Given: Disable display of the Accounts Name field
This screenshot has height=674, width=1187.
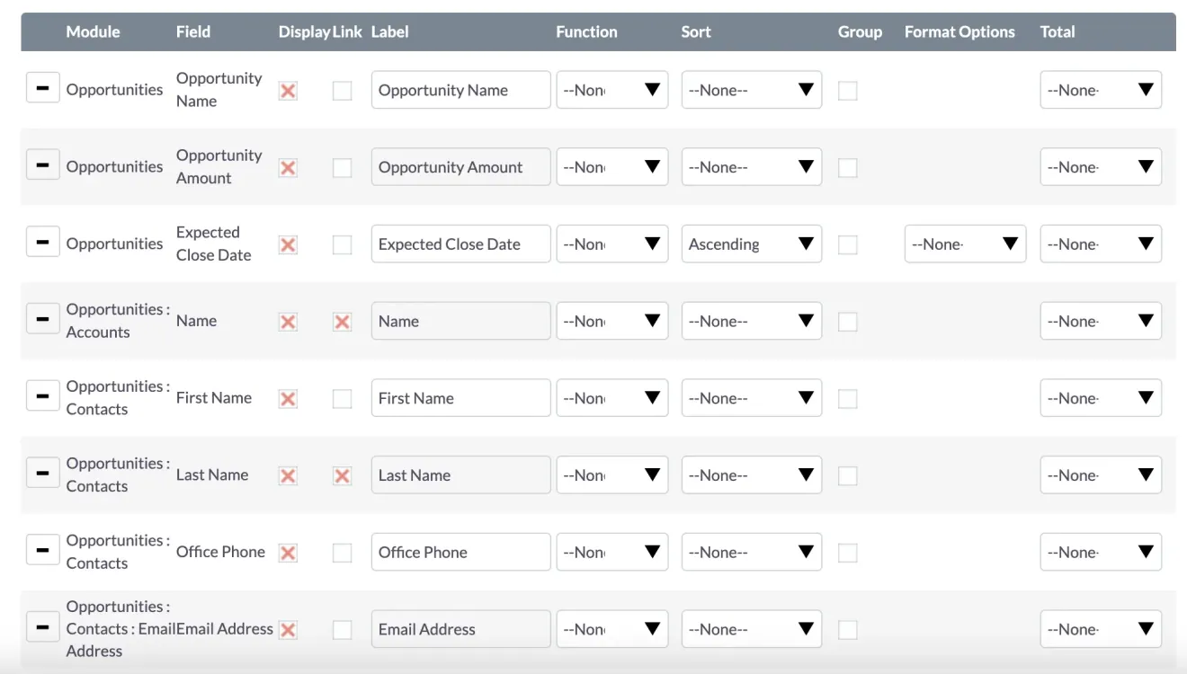Looking at the screenshot, I should (288, 321).
